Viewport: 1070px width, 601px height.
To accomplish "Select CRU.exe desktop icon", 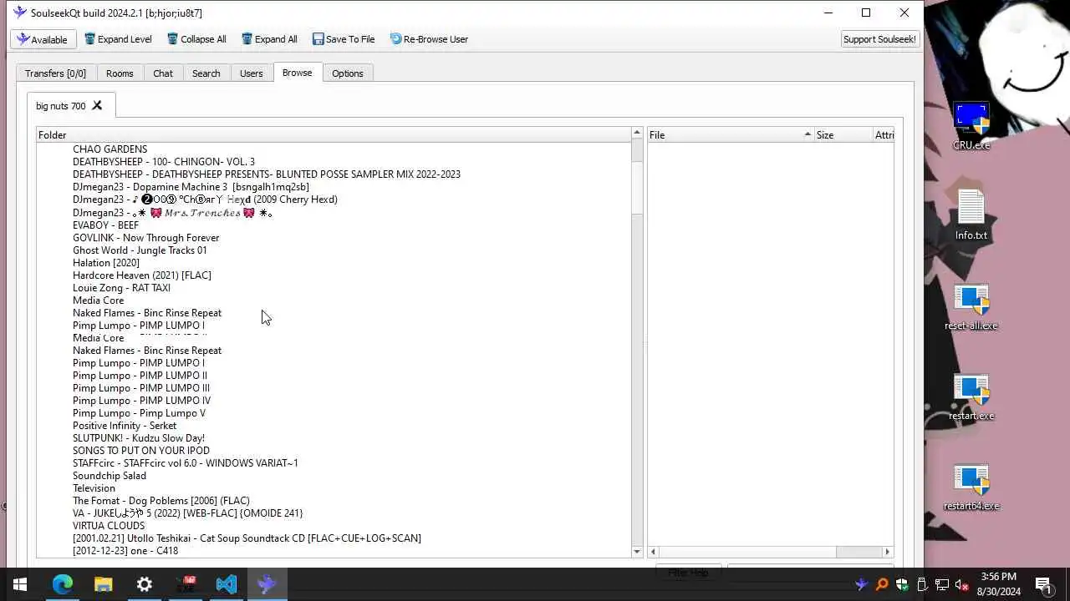I will [971, 127].
